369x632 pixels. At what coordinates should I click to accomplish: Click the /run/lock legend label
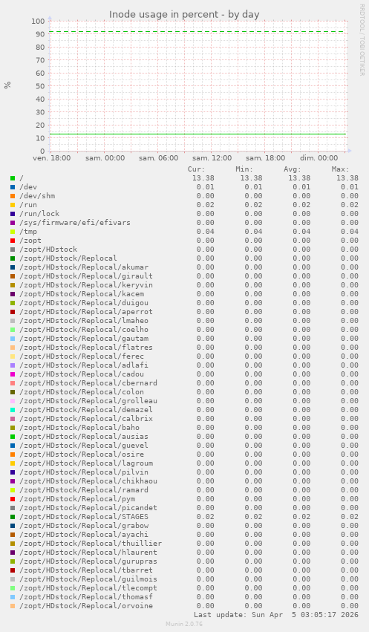(x=39, y=214)
